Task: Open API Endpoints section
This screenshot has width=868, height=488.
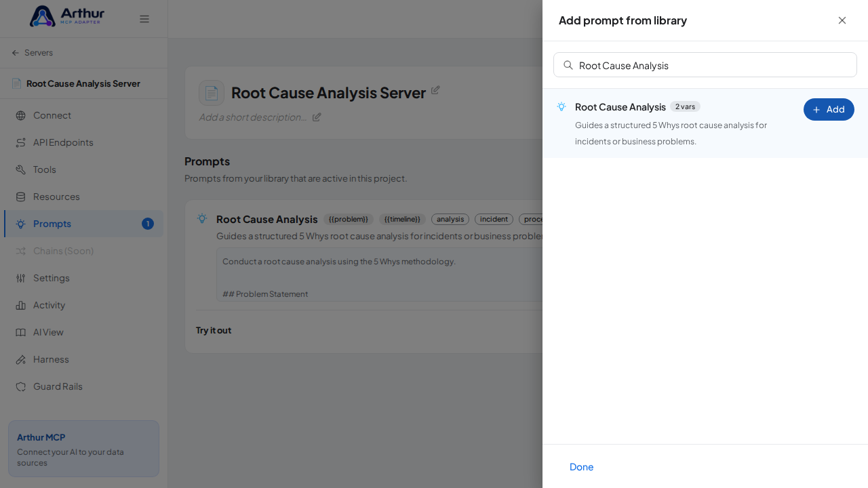Action: click(x=83, y=142)
